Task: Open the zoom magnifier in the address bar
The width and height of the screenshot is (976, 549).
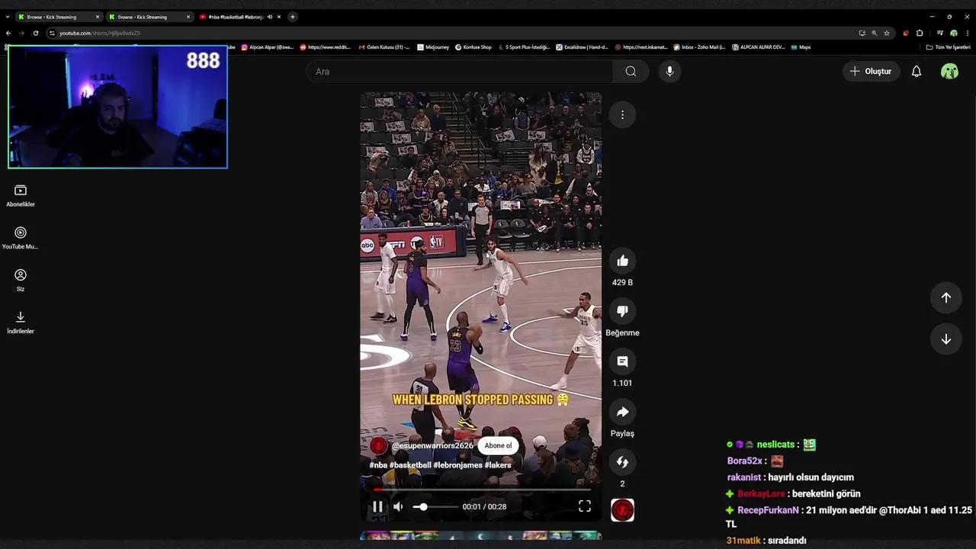Action: 875,33
